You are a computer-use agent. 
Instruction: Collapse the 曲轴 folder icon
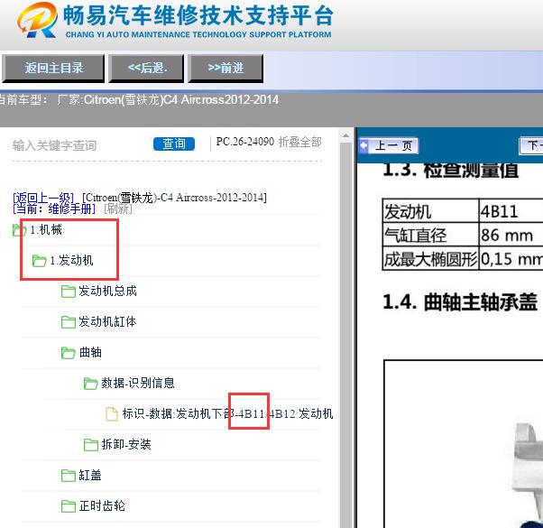click(69, 353)
